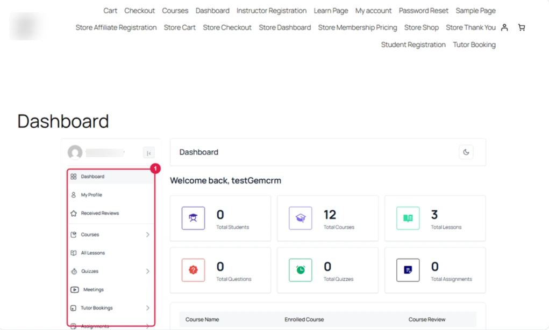Open the Store Shop link
549x330 pixels.
[421, 27]
